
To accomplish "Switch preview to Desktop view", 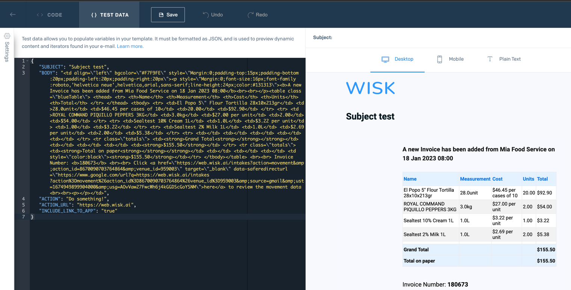I will pyautogui.click(x=397, y=59).
